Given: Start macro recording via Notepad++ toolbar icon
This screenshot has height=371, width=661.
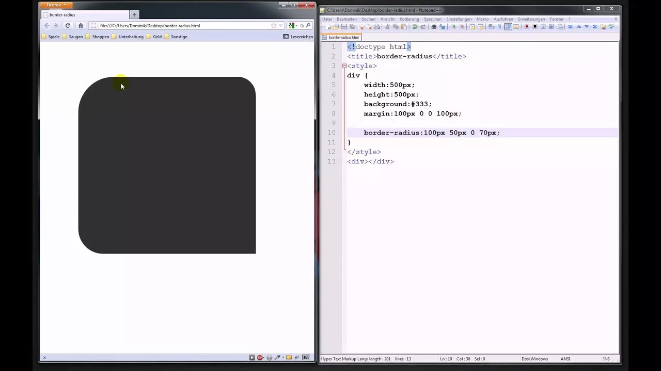Looking at the screenshot, I should [526, 26].
